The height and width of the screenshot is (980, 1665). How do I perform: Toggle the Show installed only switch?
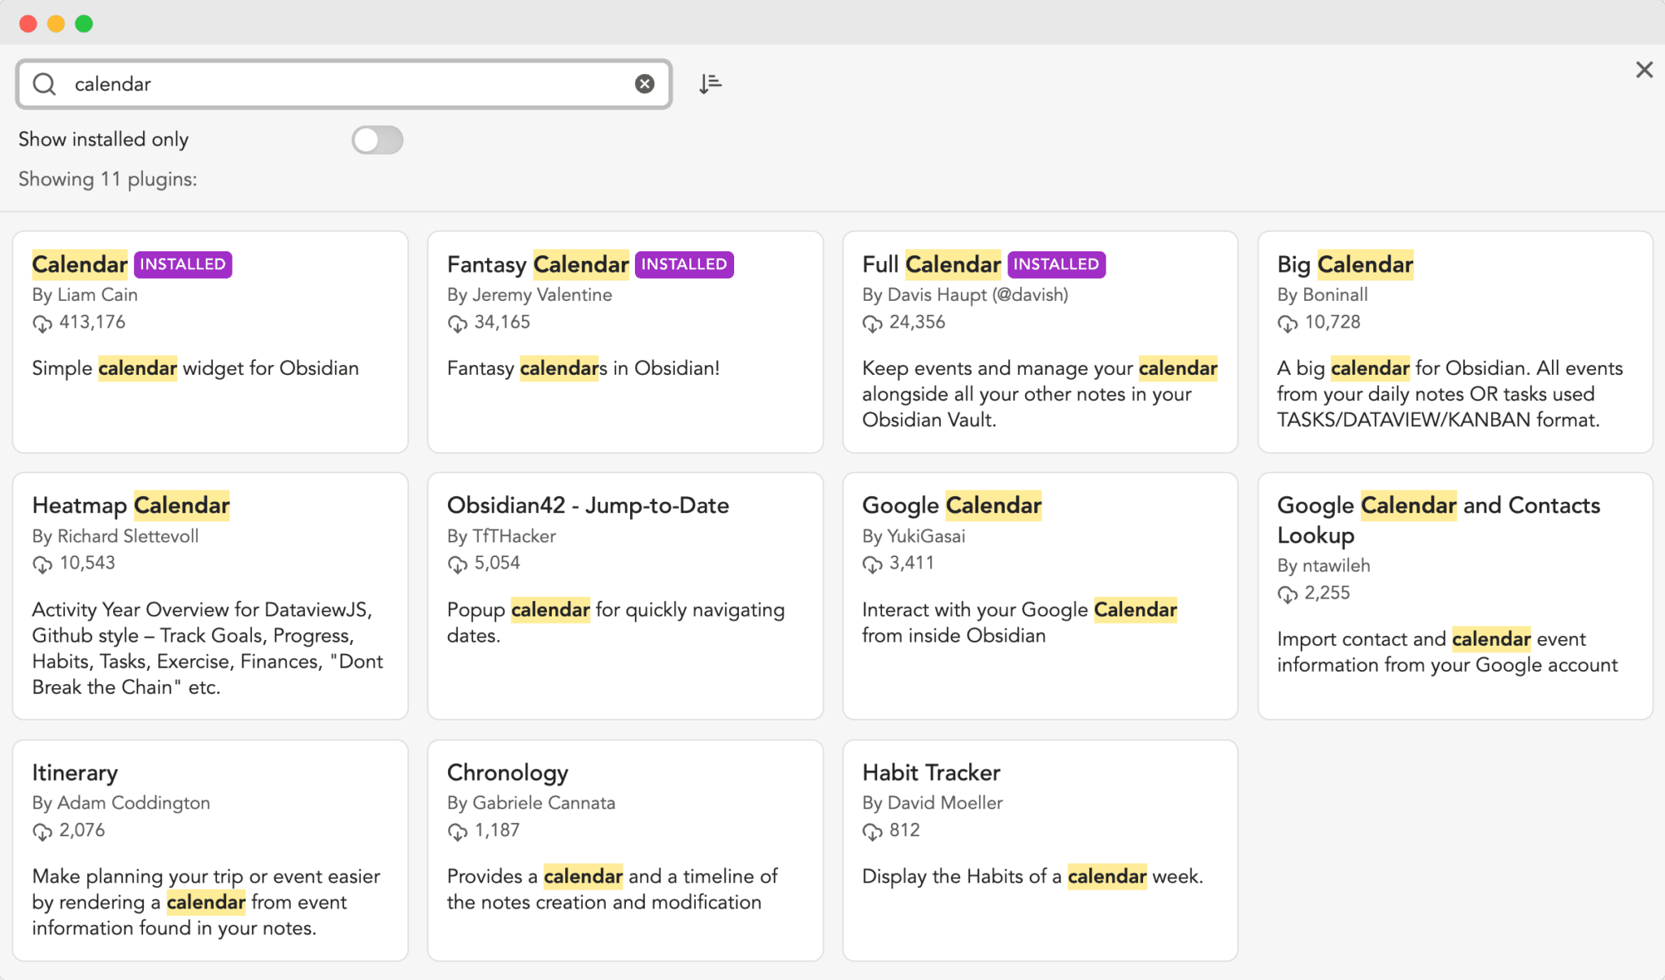377,140
